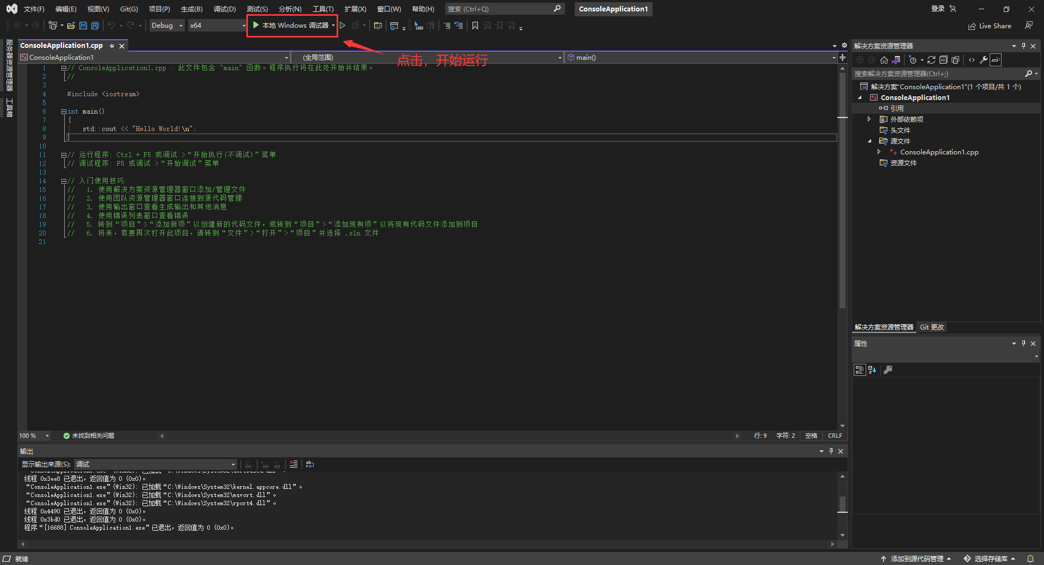This screenshot has width=1044, height=565.
Task: Click the 搜索 (Ctrl+Q) search box
Action: [x=504, y=9]
